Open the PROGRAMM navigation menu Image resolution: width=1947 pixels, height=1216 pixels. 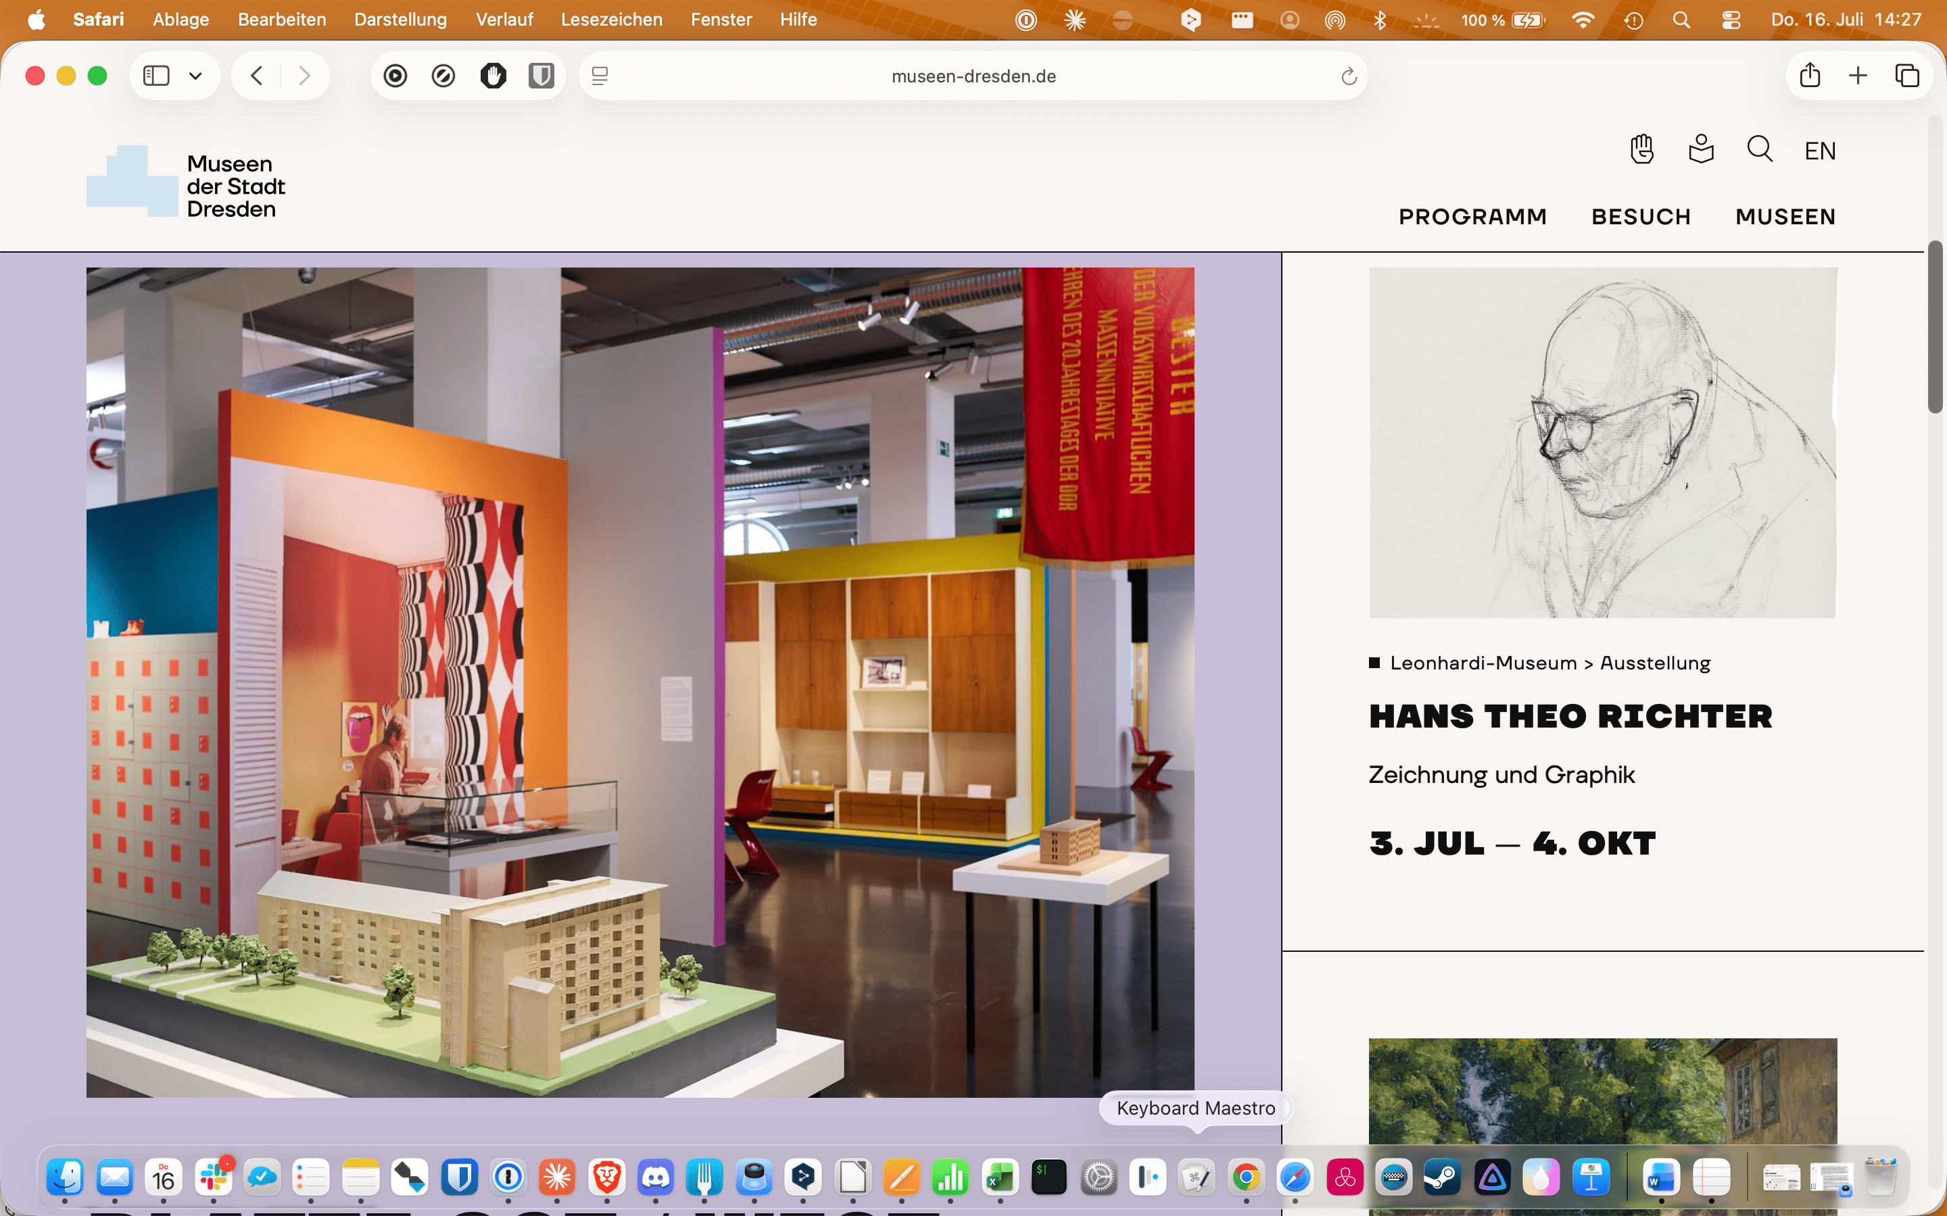(1472, 216)
